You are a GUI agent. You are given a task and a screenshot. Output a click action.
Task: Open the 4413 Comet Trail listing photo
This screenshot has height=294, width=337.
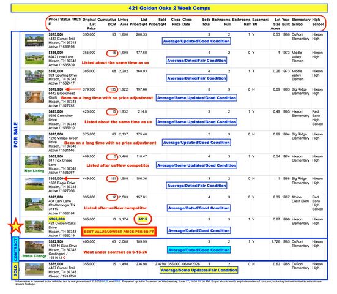(x=34, y=40)
